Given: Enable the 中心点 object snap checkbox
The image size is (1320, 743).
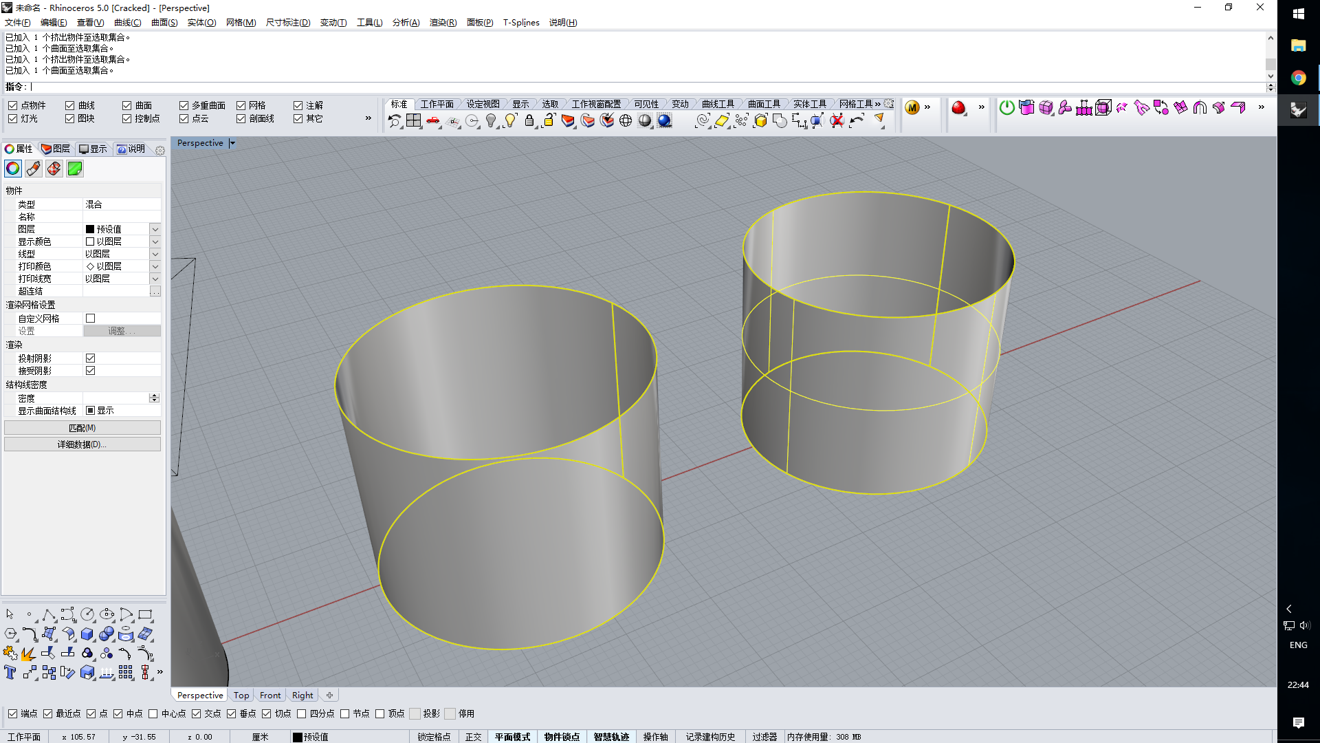Looking at the screenshot, I should [153, 713].
